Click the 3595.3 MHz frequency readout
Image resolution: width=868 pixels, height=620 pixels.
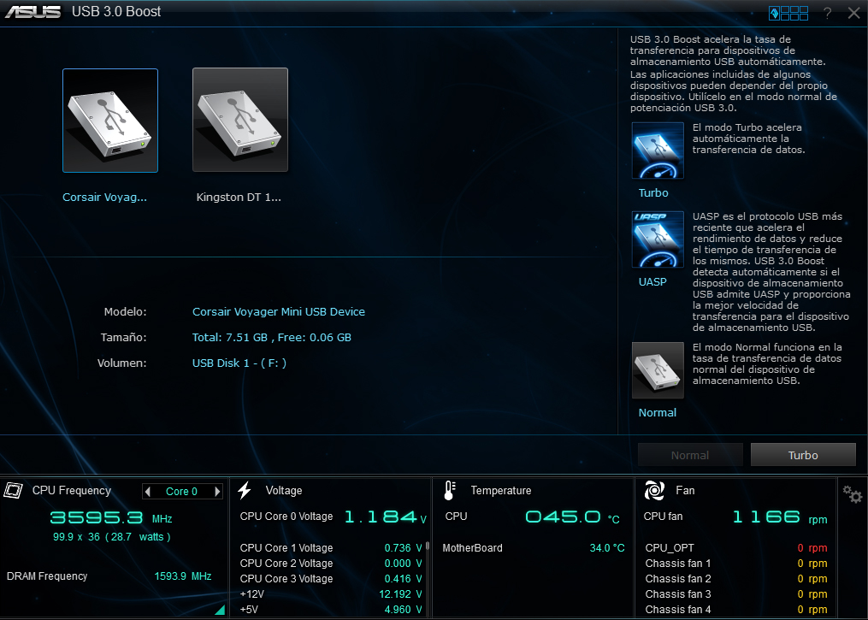(110, 517)
